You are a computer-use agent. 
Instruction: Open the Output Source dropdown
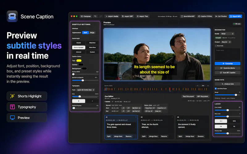(x=226, y=42)
